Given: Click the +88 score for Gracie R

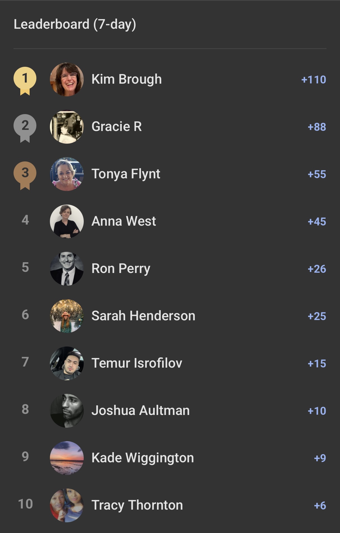Looking at the screenshot, I should (x=316, y=127).
